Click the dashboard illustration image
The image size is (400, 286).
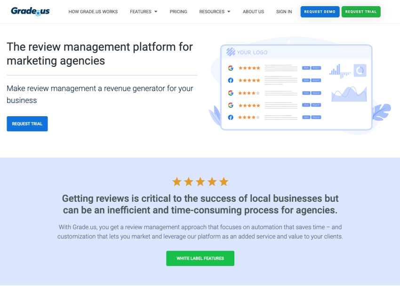[x=299, y=86]
